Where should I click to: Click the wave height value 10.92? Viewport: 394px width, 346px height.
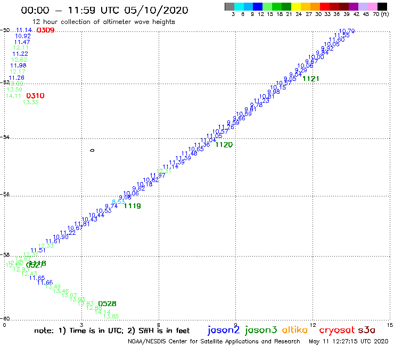(23, 36)
